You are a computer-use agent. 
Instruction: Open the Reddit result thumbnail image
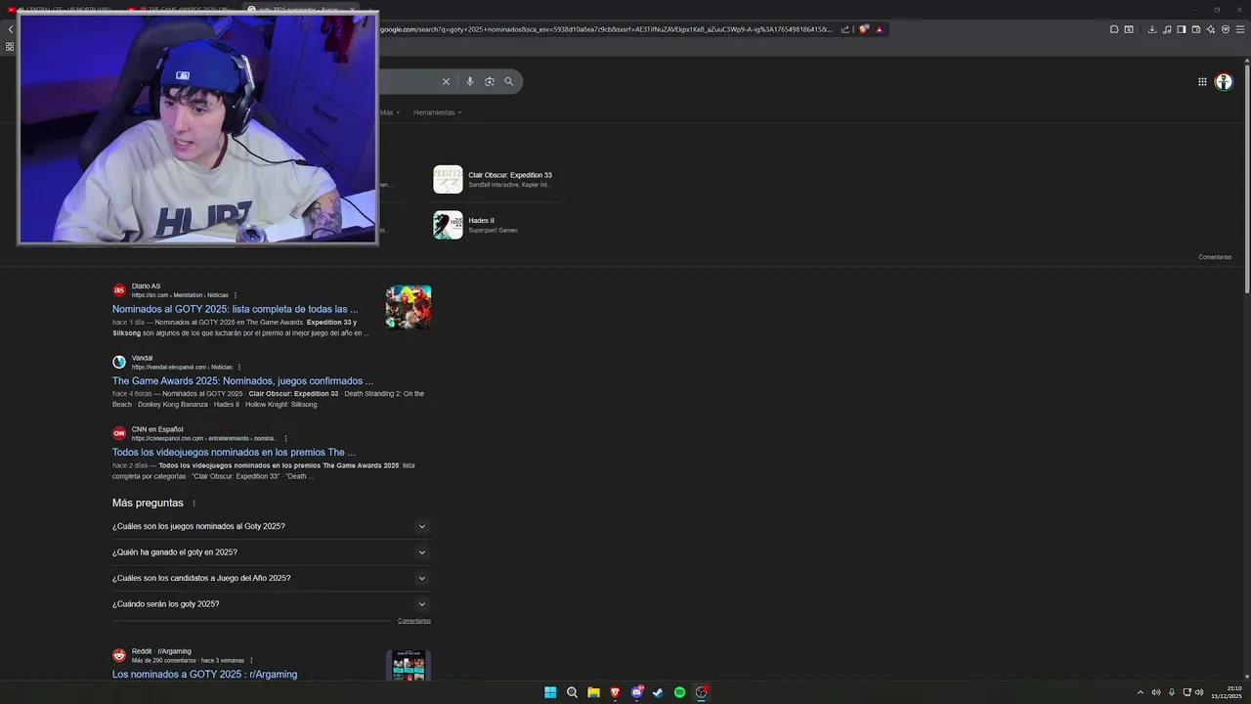(x=409, y=666)
